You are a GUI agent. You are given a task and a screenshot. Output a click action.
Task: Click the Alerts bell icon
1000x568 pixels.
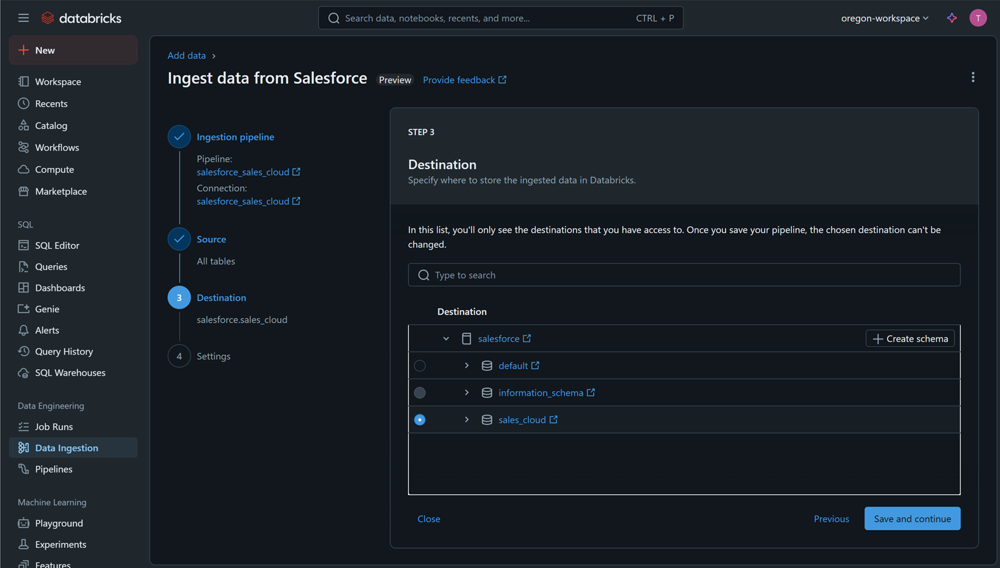point(24,330)
